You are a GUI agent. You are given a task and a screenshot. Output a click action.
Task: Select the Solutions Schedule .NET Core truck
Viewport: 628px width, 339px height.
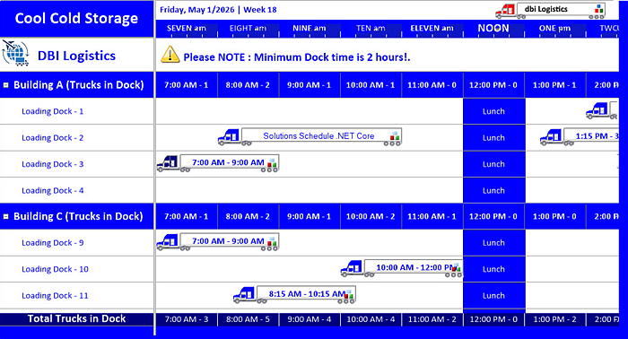coord(310,137)
